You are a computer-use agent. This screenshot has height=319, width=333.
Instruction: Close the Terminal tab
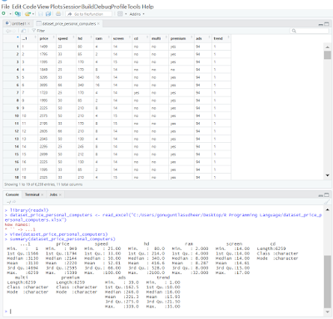coord(42,194)
